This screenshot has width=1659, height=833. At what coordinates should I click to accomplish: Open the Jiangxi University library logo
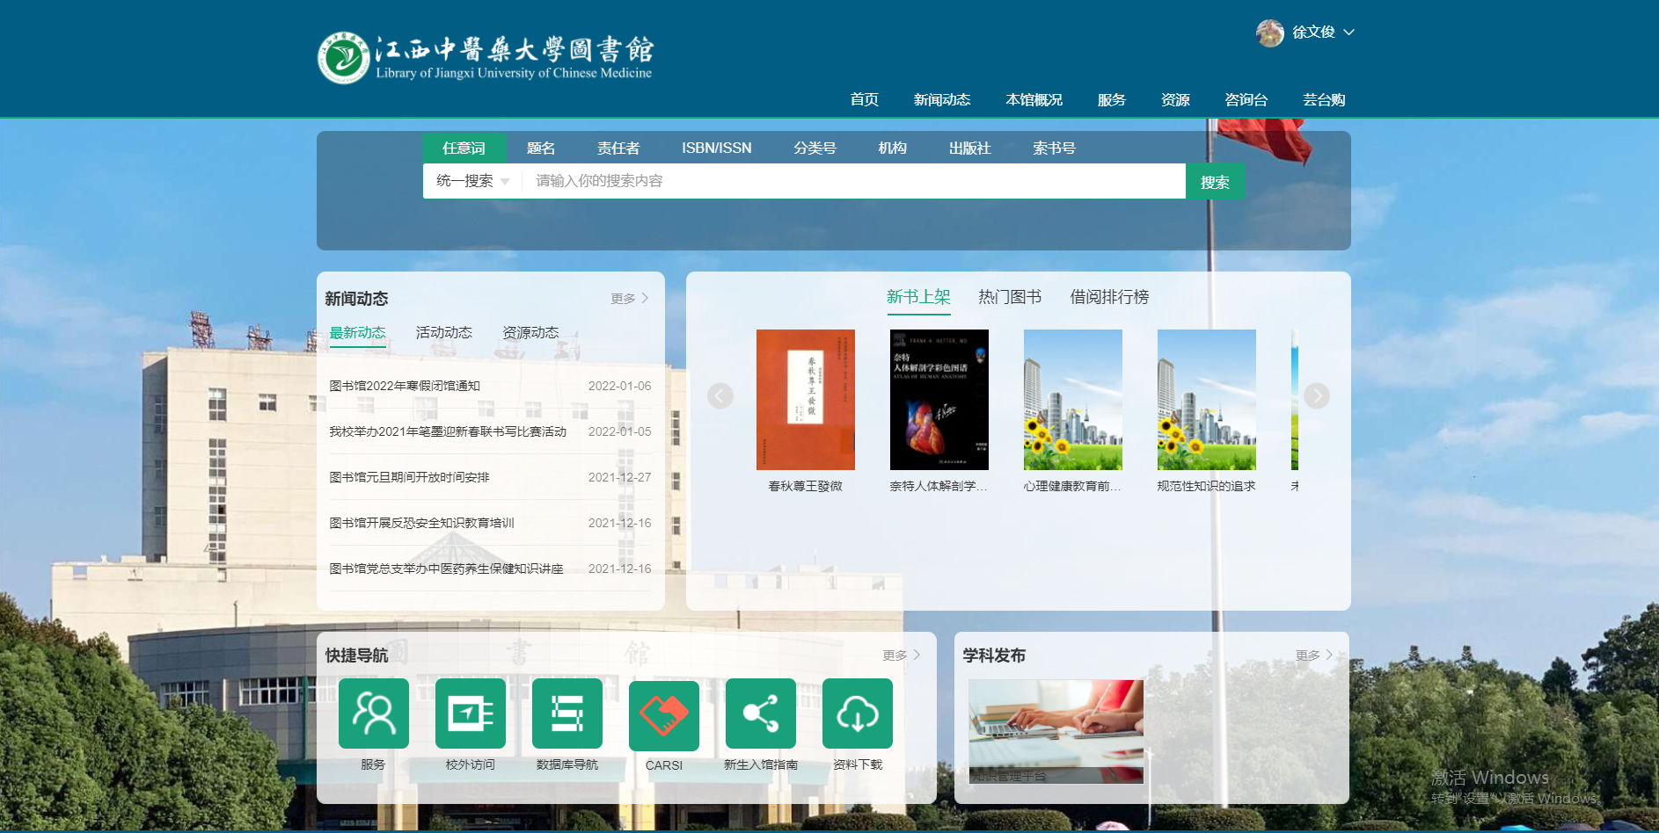[486, 58]
